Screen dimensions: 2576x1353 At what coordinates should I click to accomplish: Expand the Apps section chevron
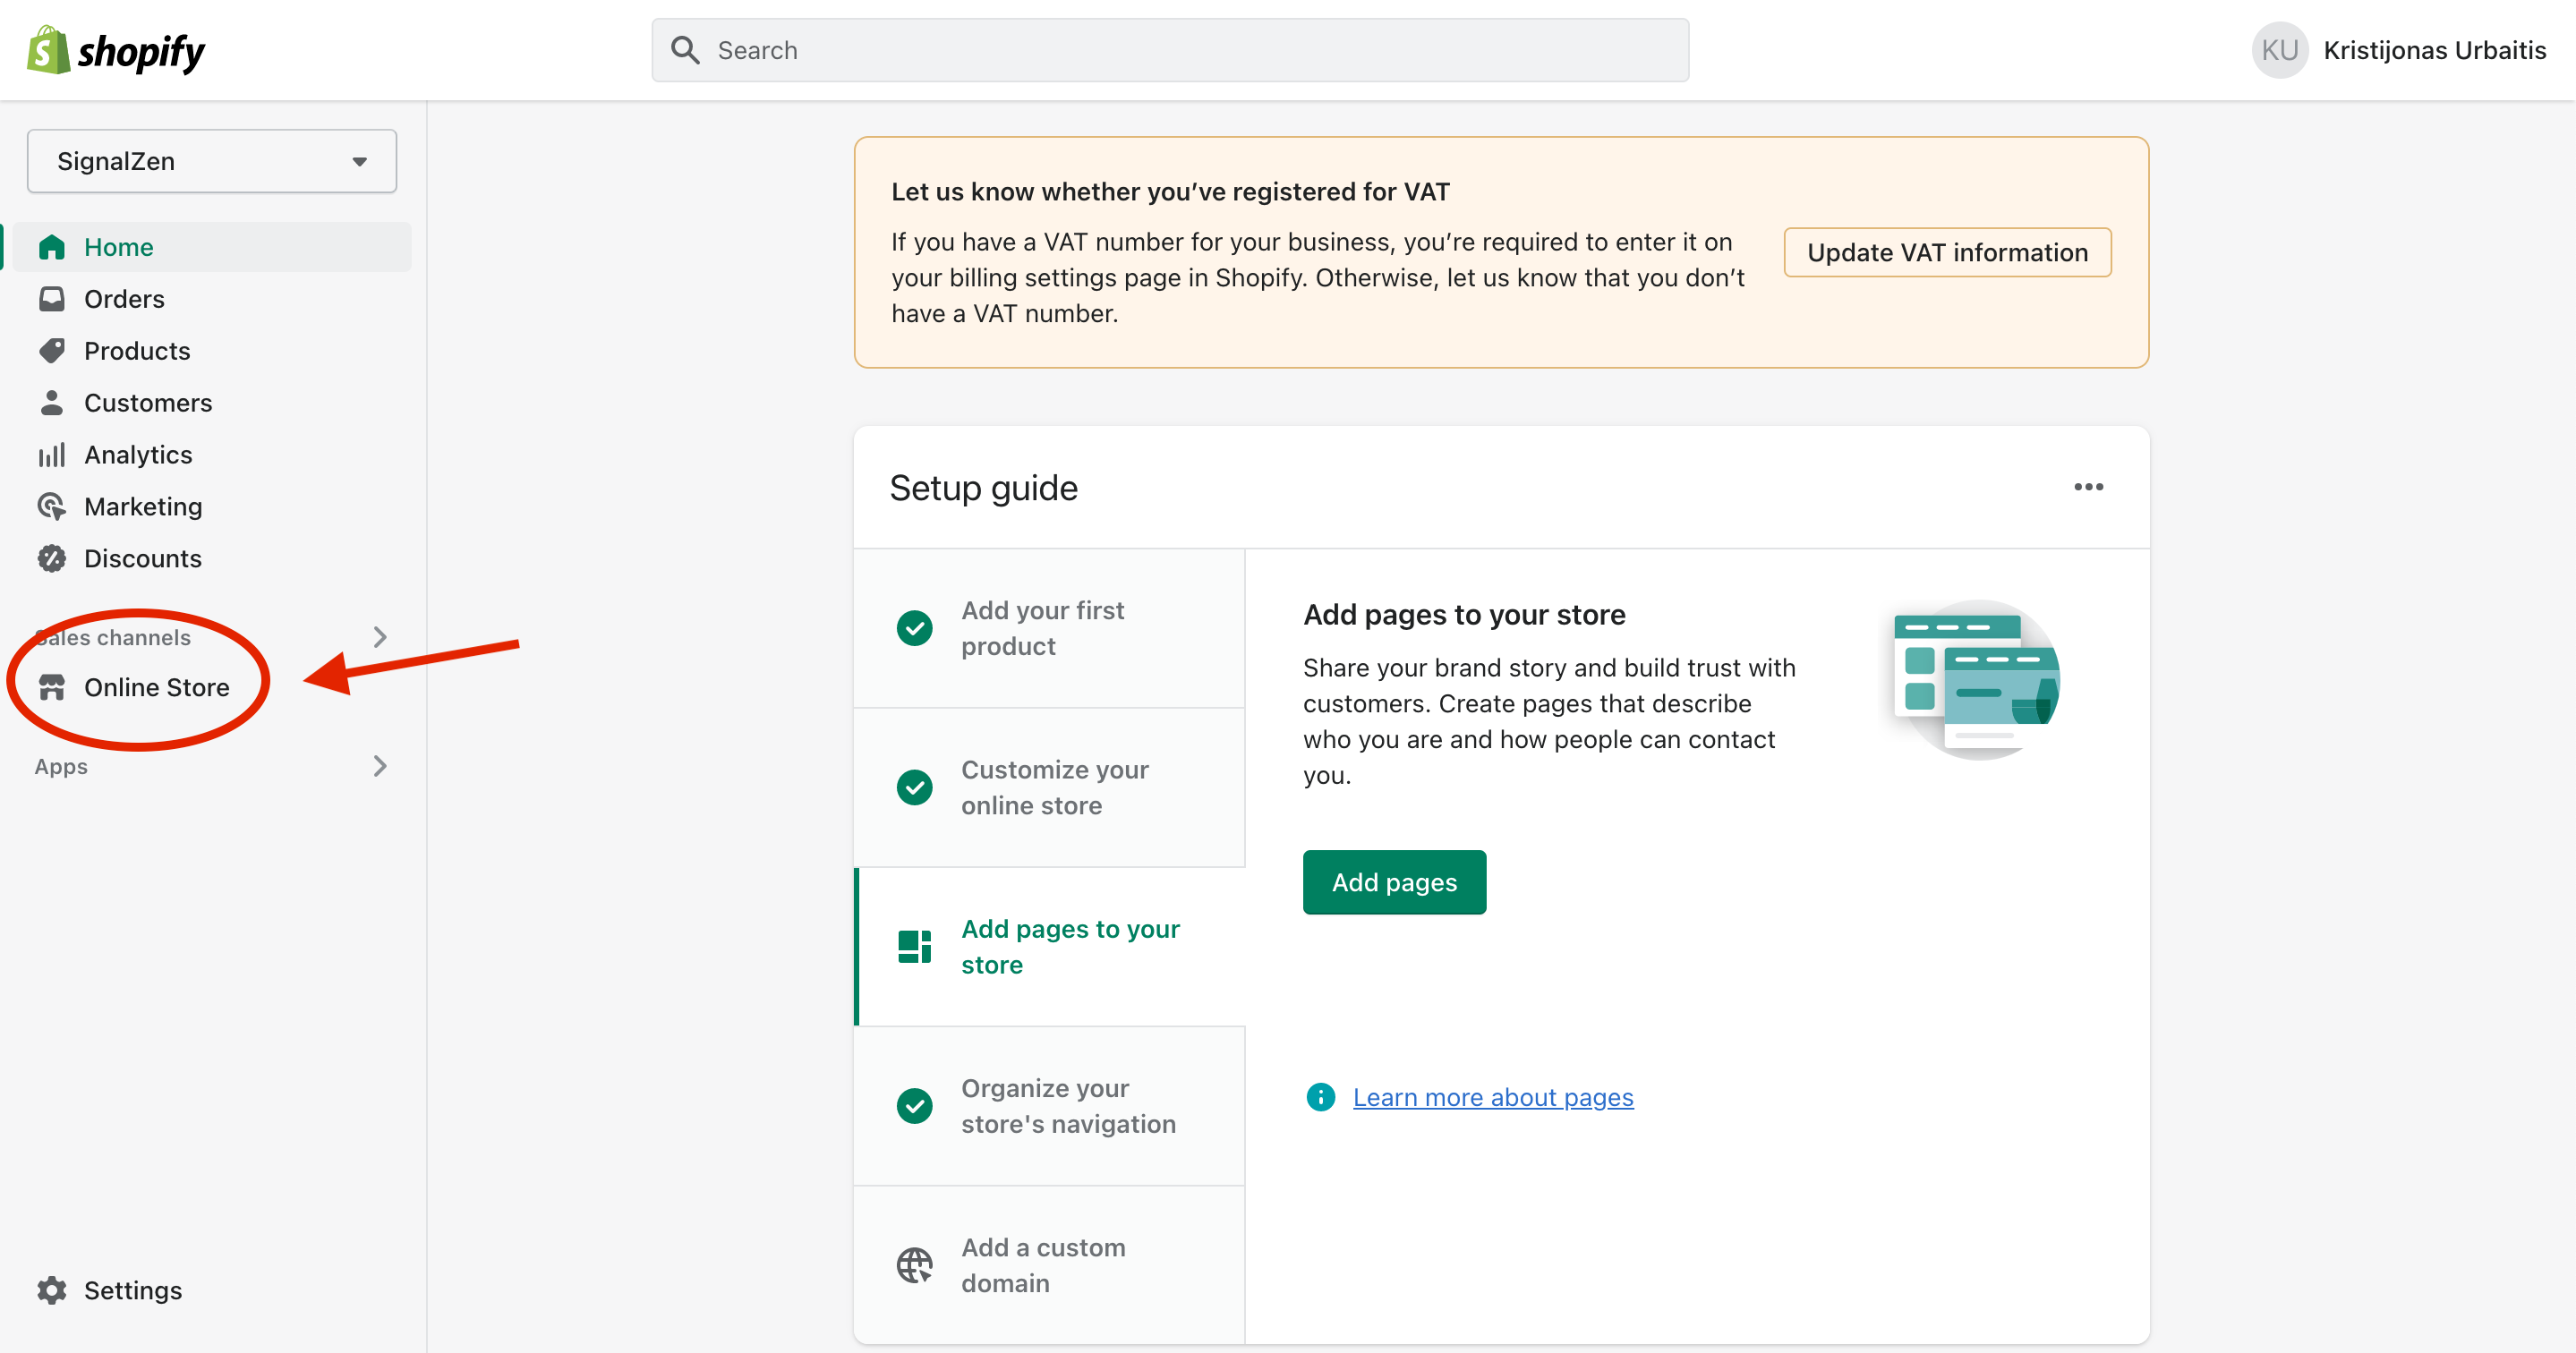[380, 766]
